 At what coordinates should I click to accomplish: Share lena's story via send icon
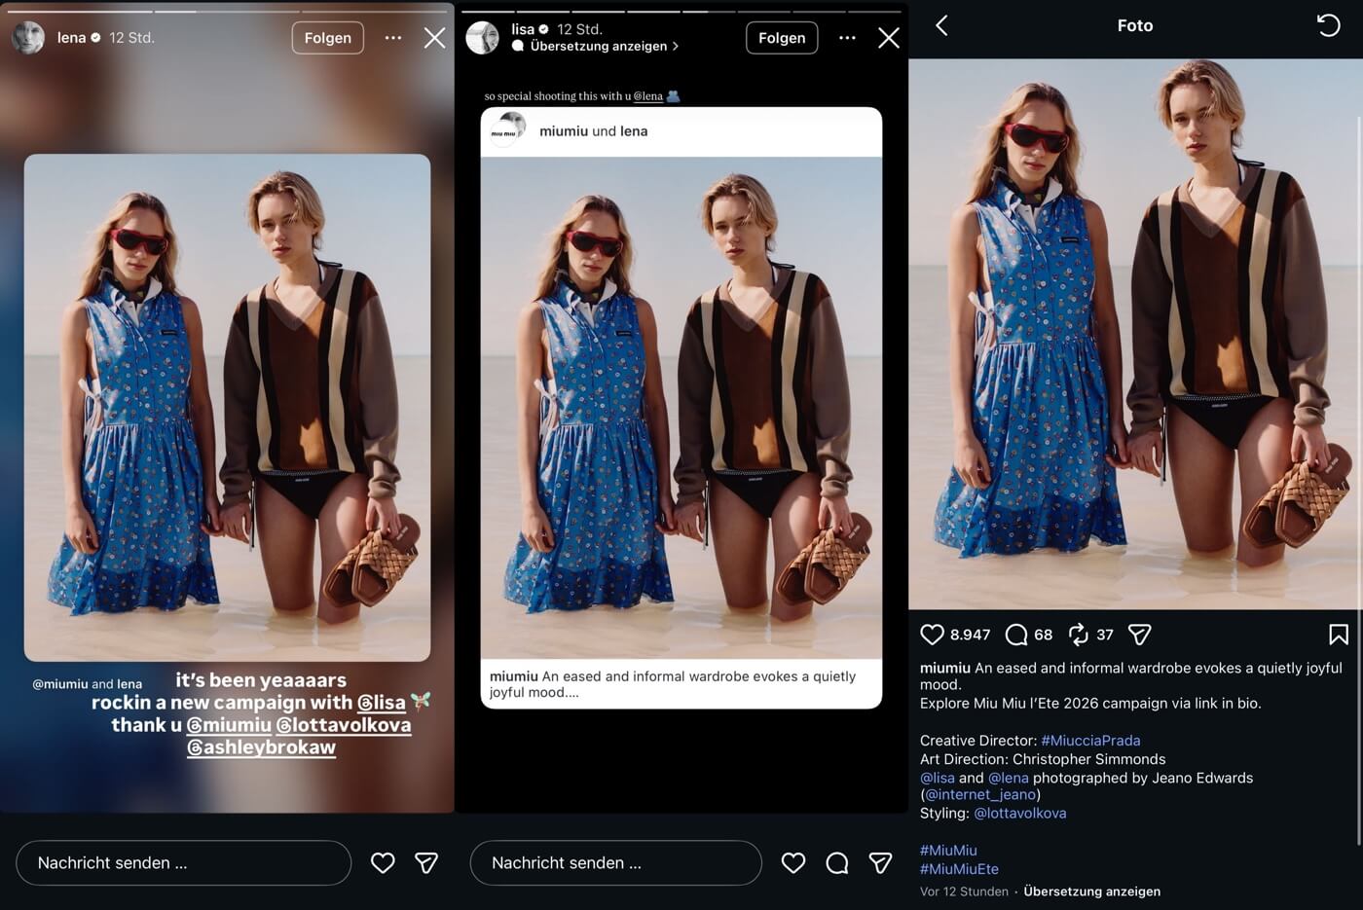click(x=426, y=862)
